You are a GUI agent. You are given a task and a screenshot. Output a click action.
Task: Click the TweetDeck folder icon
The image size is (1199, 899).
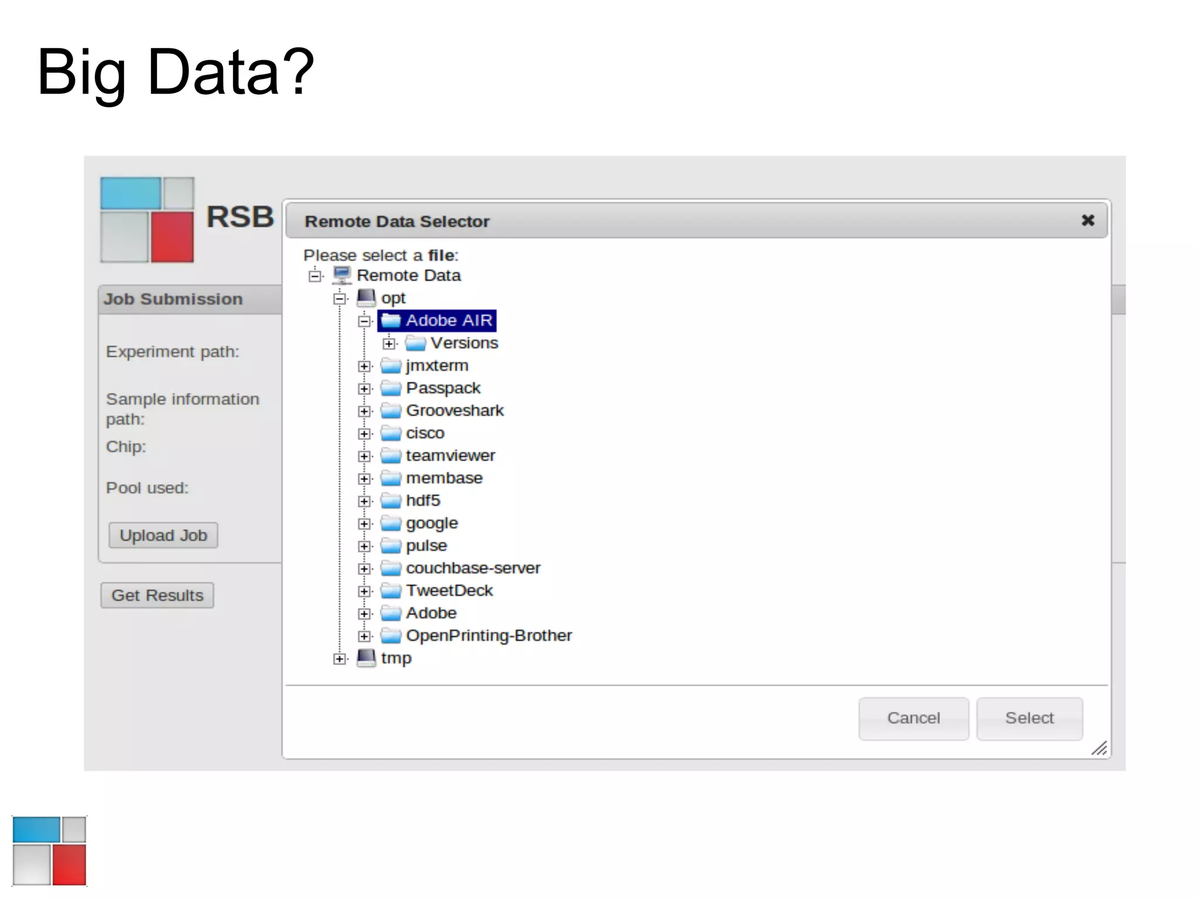[390, 591]
